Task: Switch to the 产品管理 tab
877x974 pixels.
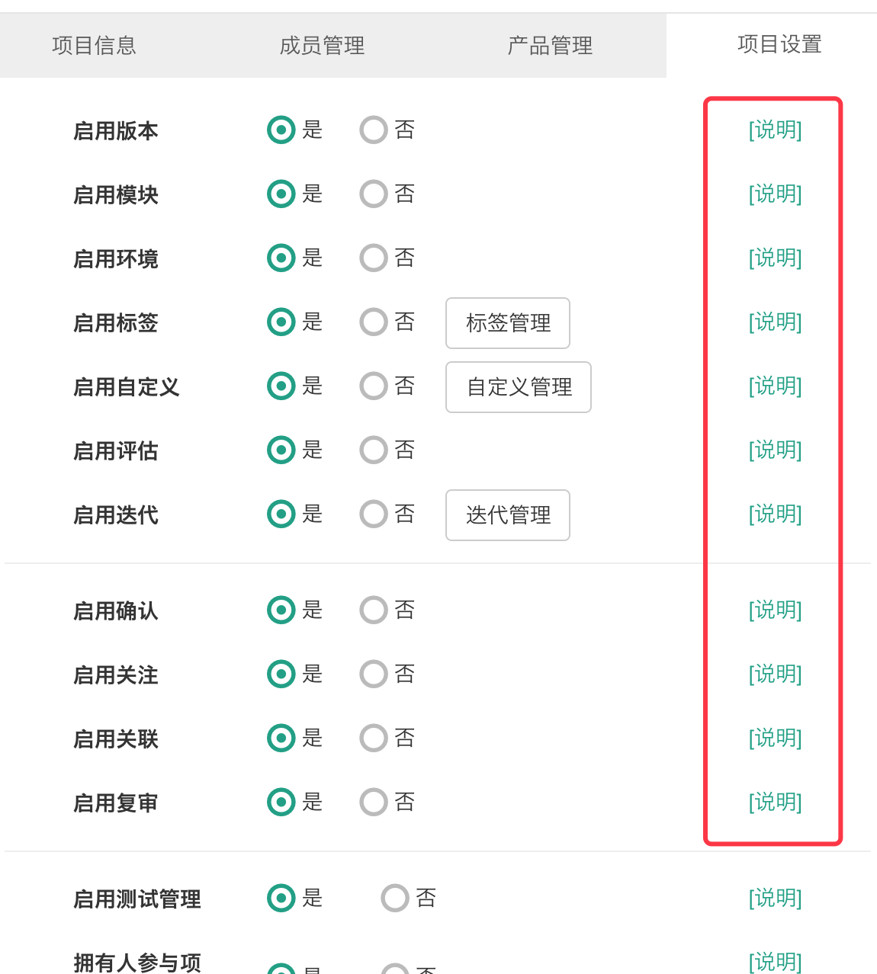Action: 550,46
